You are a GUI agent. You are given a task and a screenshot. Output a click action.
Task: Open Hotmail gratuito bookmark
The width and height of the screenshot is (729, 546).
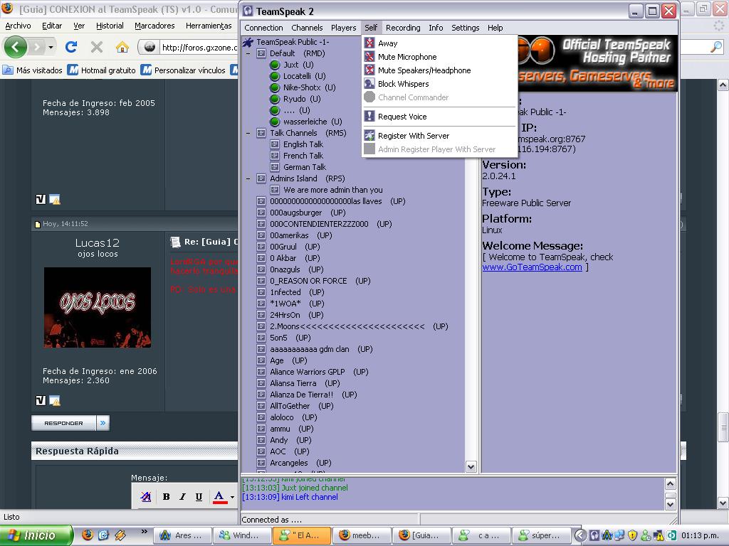click(x=102, y=70)
